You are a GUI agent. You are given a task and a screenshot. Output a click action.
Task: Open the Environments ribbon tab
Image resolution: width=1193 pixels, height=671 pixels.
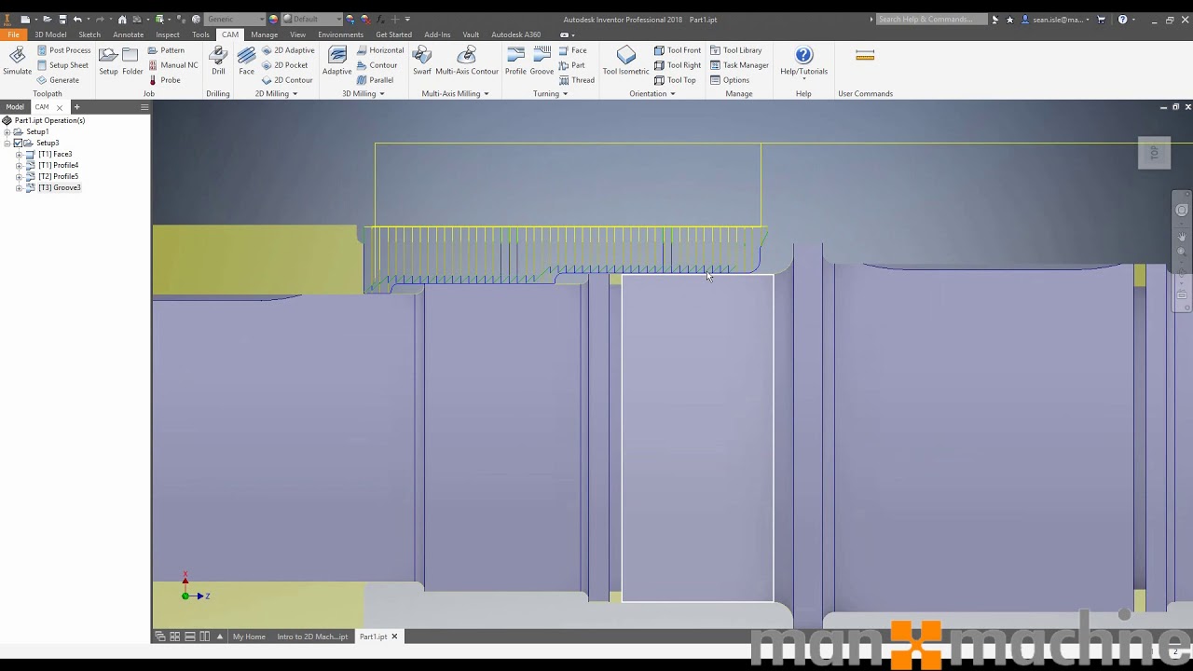tap(340, 34)
